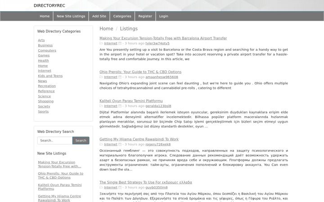Click the folder icon beside the Barcelona listing's Internet link
This screenshot has height=202, width=324.
[101, 43]
